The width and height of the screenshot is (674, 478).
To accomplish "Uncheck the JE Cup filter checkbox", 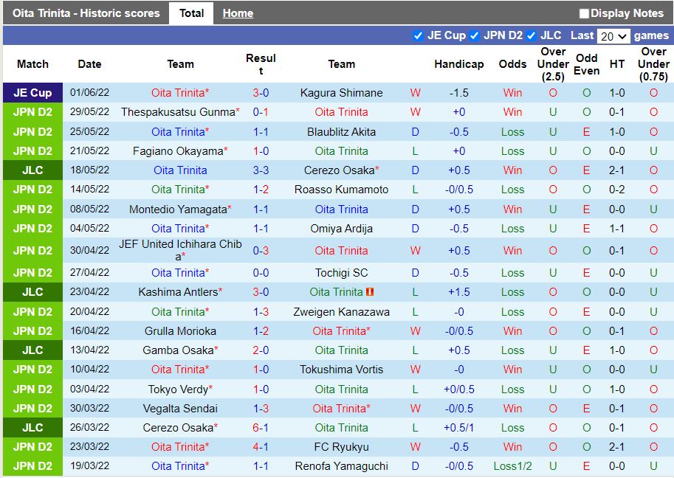I will tap(417, 35).
